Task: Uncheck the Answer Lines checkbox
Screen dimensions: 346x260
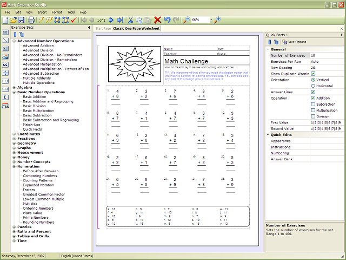Action: point(313,92)
